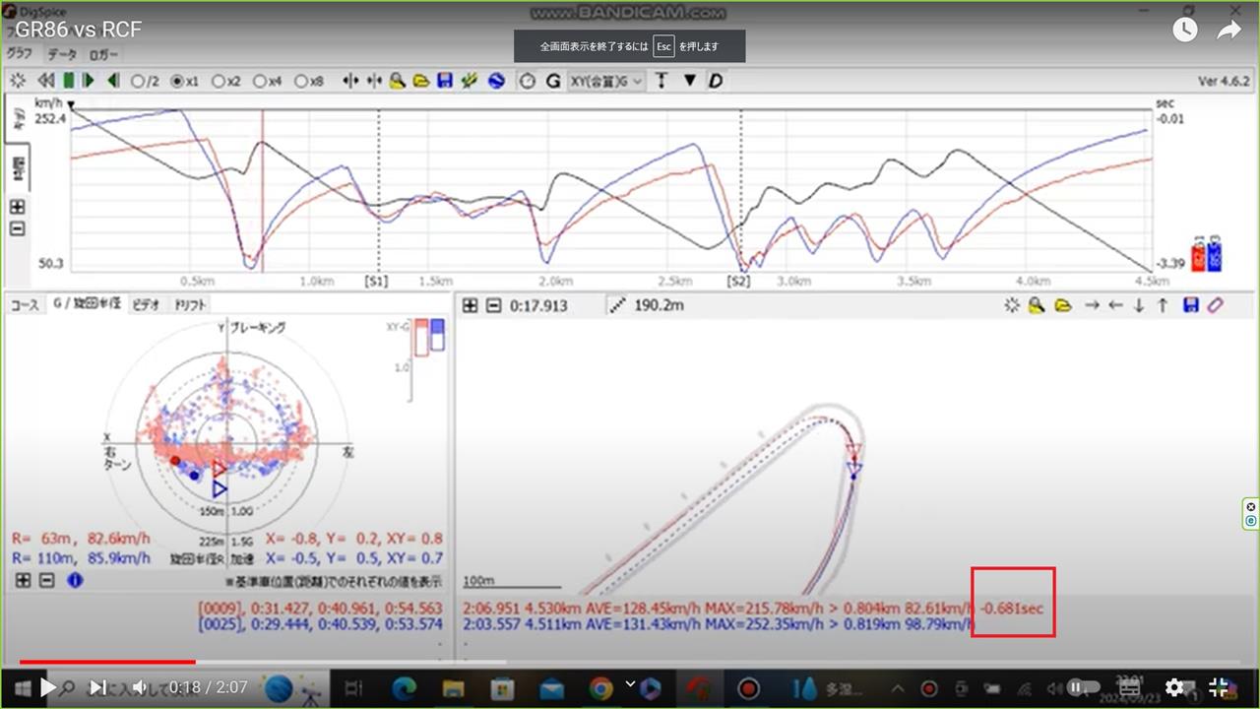This screenshot has height=709, width=1260.
Task: Click the blue globe icon in graph toolbar
Action: pyautogui.click(x=496, y=81)
